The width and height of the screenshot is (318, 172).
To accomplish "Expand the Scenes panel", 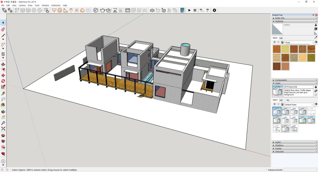I will click(x=294, y=148).
